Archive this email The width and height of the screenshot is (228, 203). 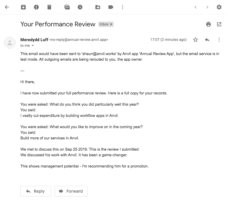click(x=23, y=7)
